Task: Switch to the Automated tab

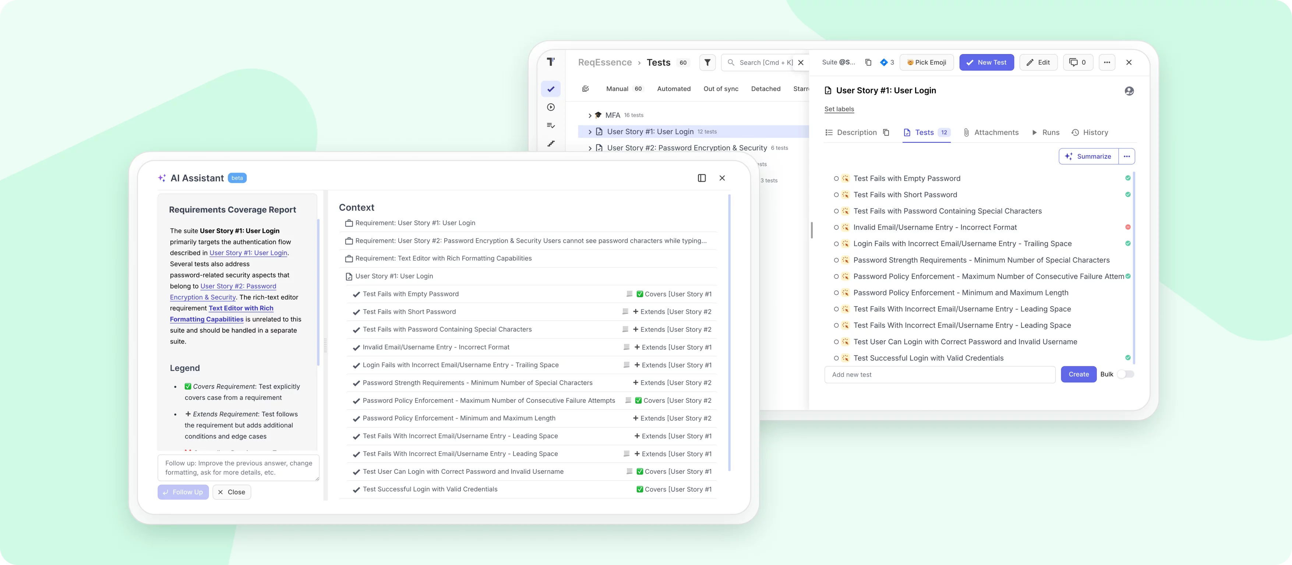Action: (x=674, y=89)
